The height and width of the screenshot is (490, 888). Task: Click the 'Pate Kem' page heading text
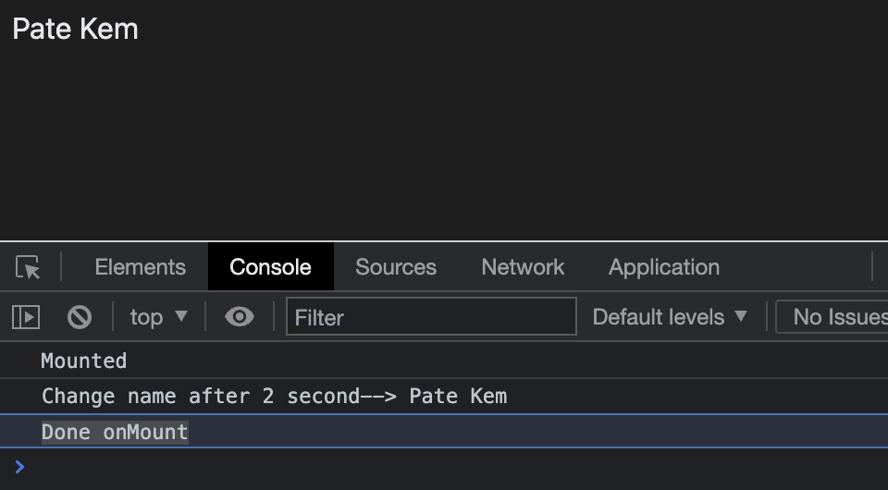[x=76, y=29]
